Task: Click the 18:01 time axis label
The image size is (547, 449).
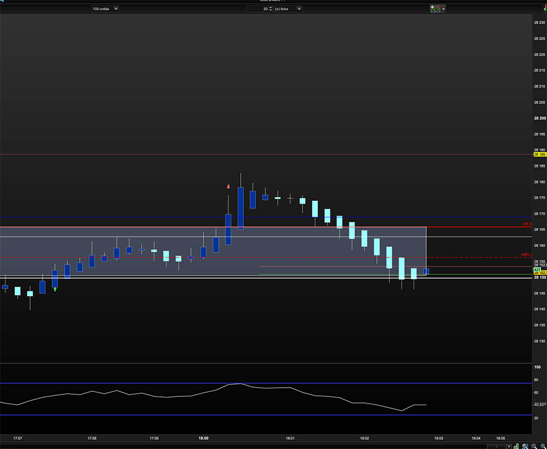Action: click(290, 438)
